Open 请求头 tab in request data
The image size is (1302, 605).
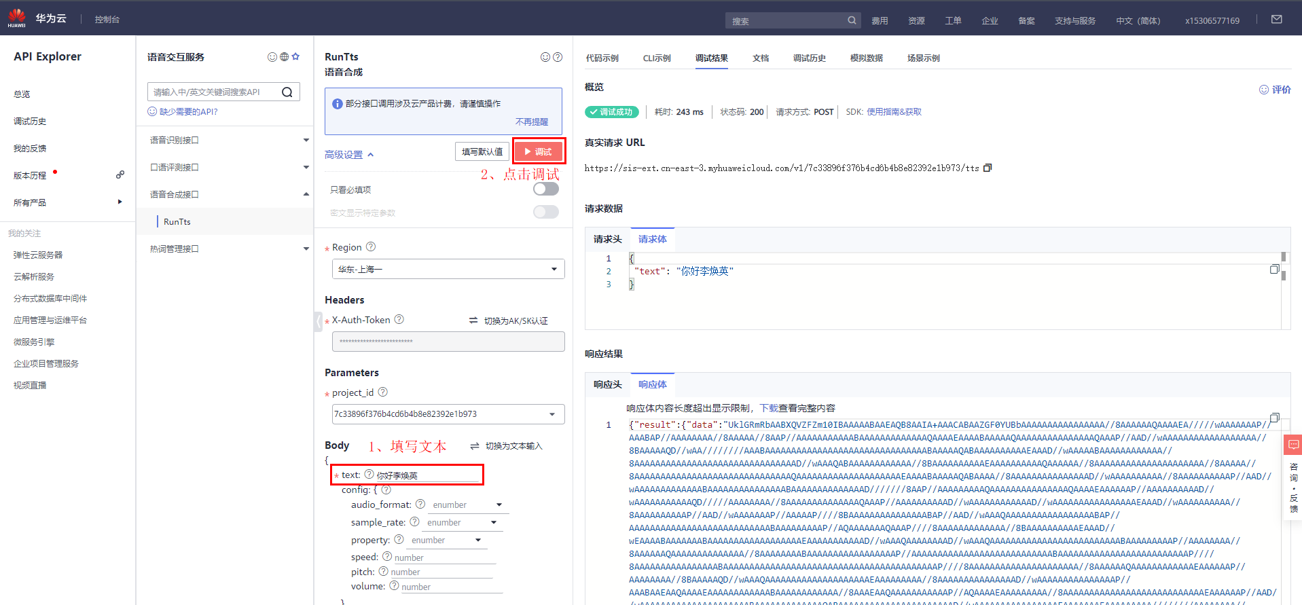pos(608,239)
